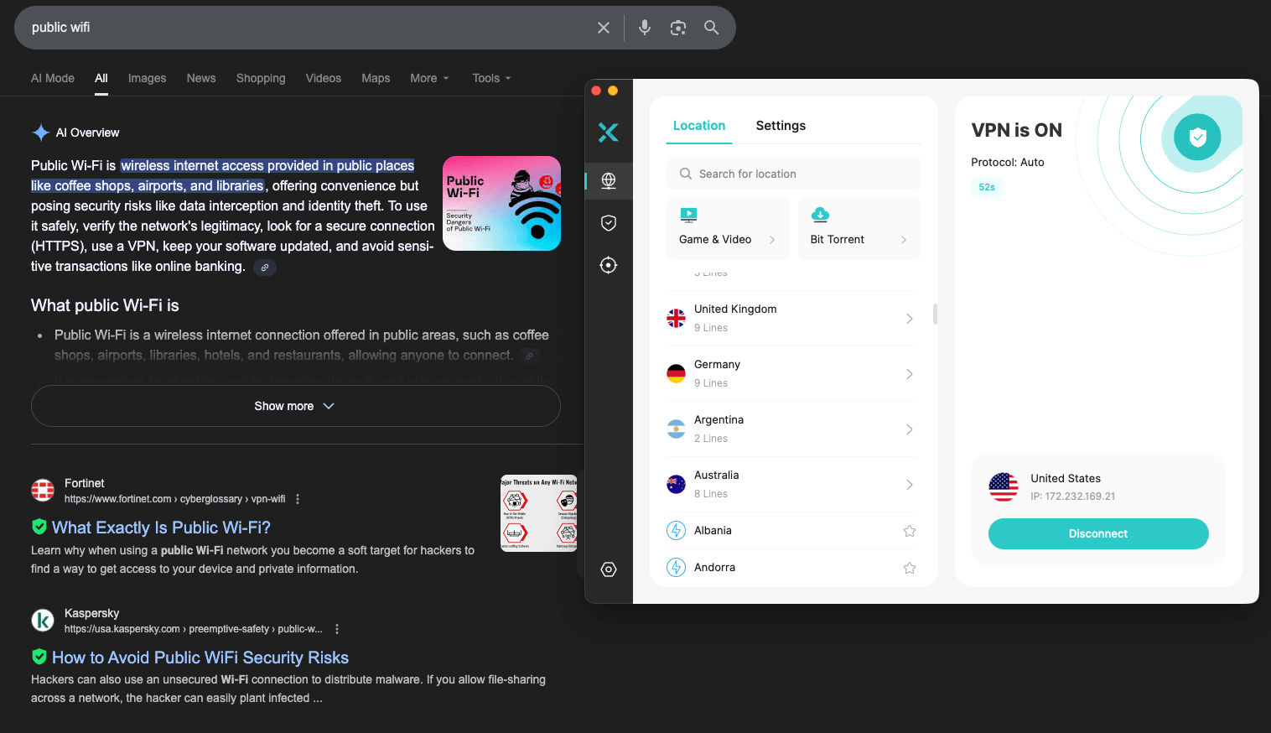Toggle the Andorra favorite star

(909, 568)
